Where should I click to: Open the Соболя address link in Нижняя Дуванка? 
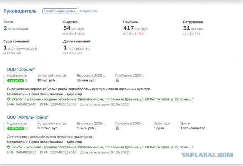click(103, 99)
